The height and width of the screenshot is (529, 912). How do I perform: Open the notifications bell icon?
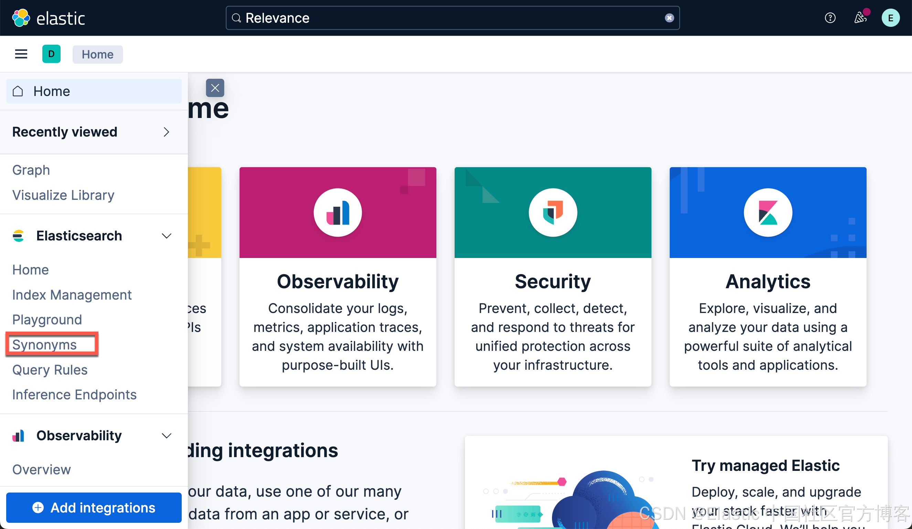pyautogui.click(x=861, y=18)
